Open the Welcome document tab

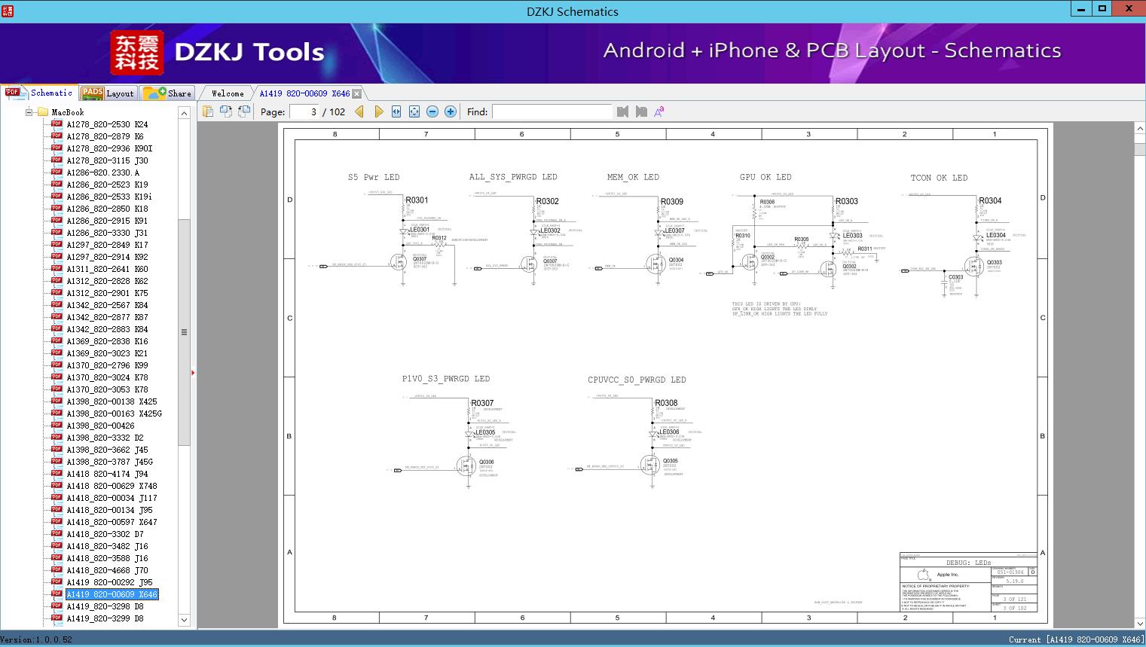pos(228,93)
